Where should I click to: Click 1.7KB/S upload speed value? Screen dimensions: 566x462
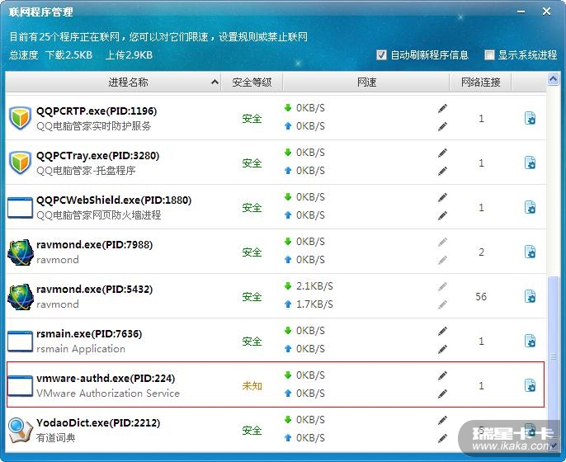click(x=315, y=304)
